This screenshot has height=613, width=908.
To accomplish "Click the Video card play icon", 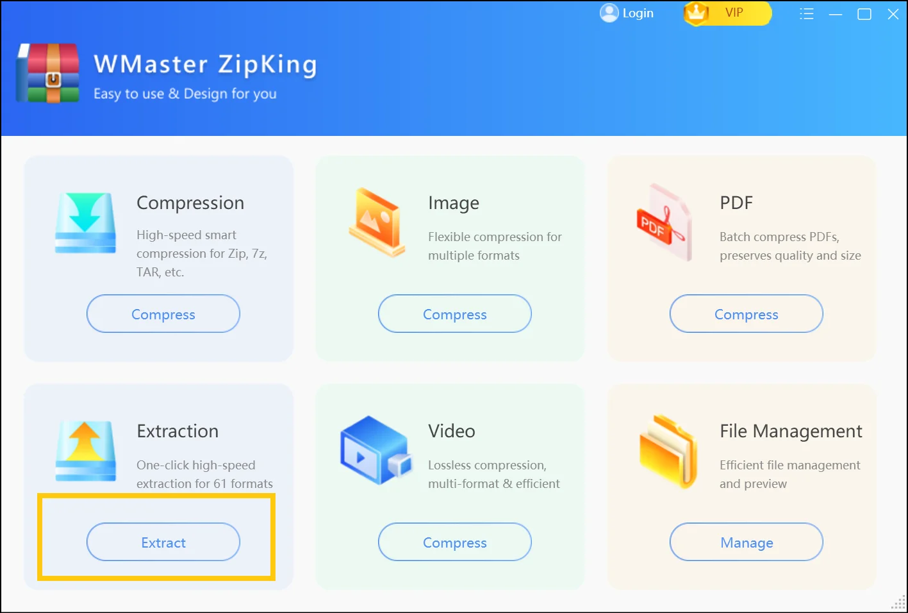I will 376,450.
